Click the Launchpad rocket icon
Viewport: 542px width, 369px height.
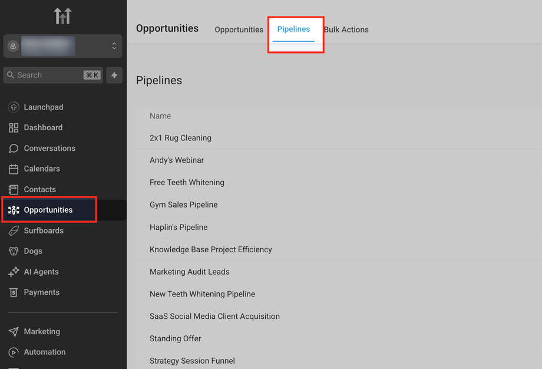[x=14, y=107]
